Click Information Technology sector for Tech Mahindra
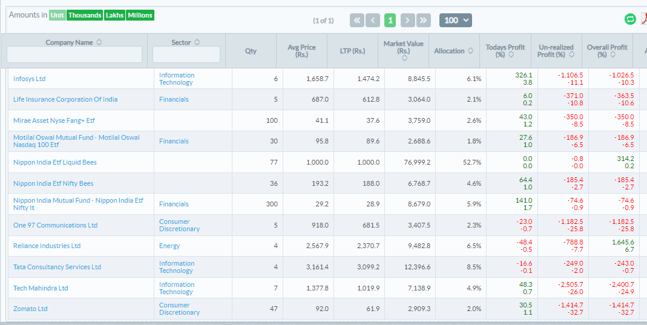Screen dimensions: 647x325 click(177, 288)
